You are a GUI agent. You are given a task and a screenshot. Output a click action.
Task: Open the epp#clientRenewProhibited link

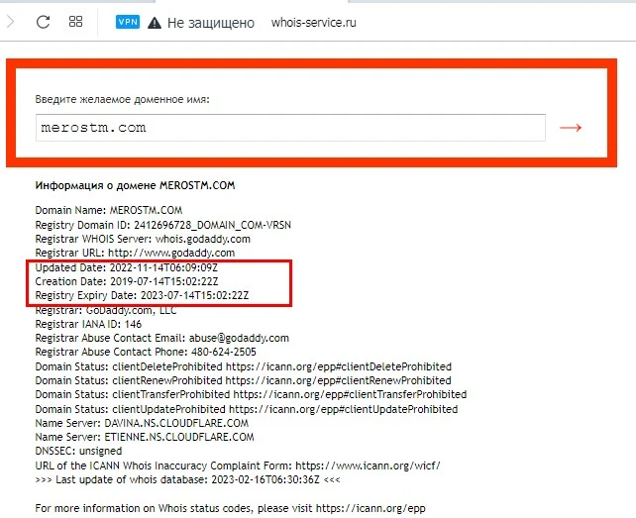(338, 380)
